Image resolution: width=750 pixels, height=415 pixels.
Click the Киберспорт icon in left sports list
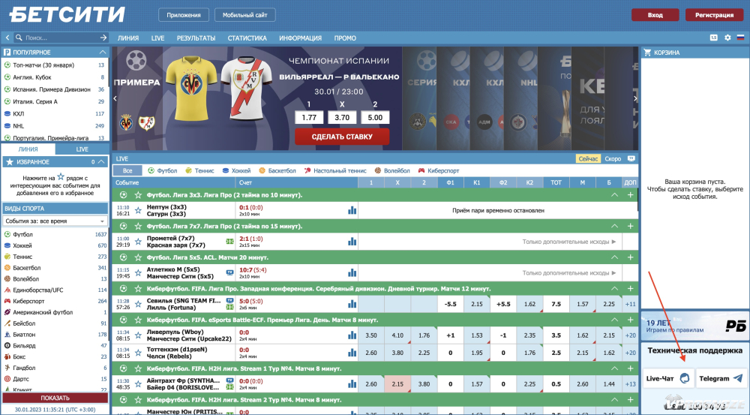coord(7,301)
